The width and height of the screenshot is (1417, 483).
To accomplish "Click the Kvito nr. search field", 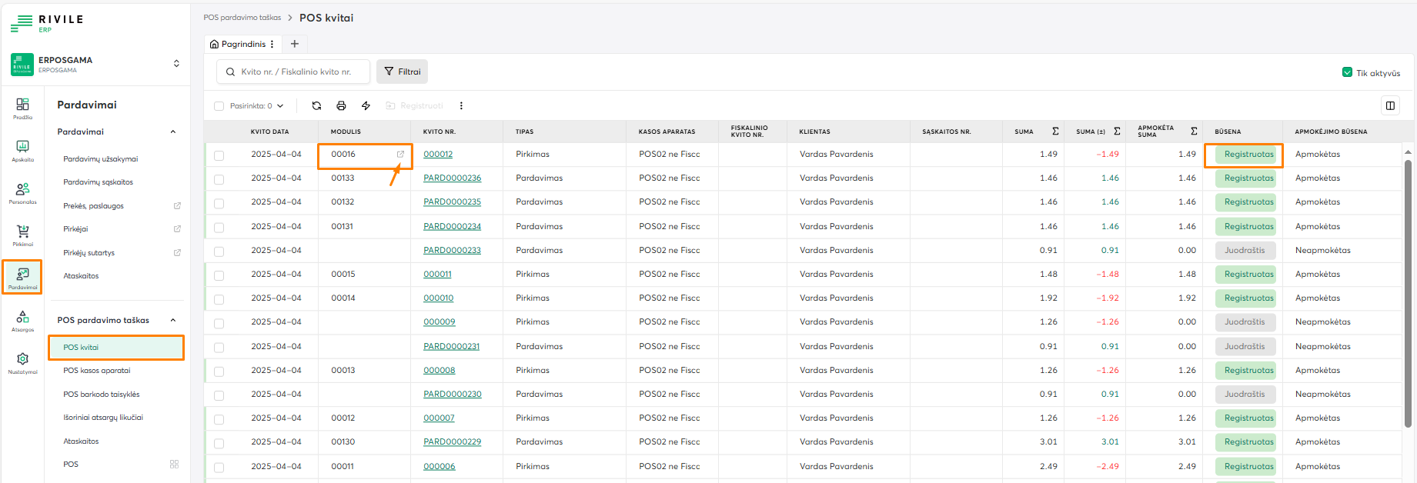I will click(x=296, y=72).
